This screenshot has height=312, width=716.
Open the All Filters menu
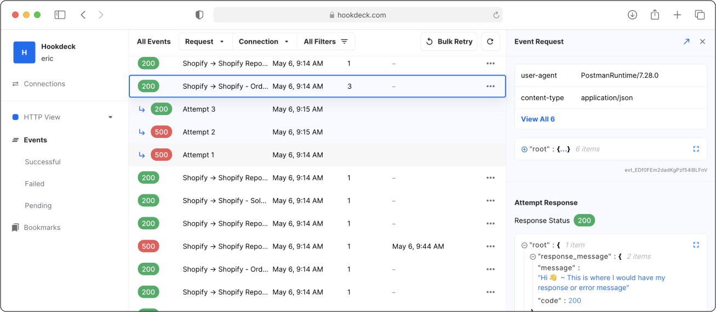pyautogui.click(x=326, y=42)
